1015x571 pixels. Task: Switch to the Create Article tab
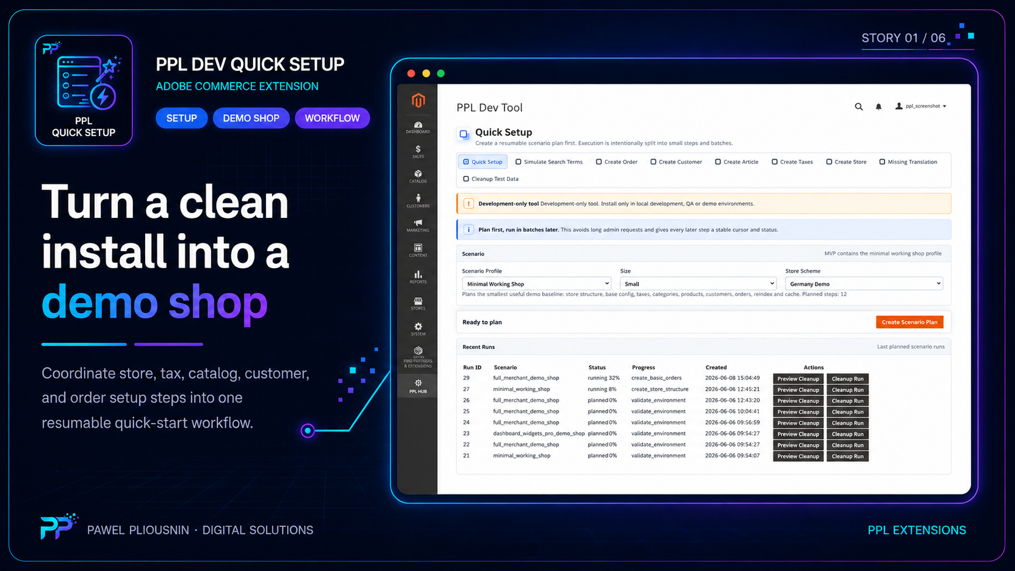[737, 162]
